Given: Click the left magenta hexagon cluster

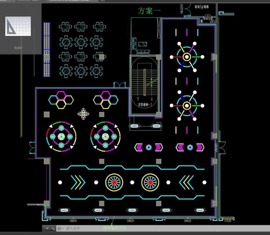Looking at the screenshot, I should [x=61, y=100].
